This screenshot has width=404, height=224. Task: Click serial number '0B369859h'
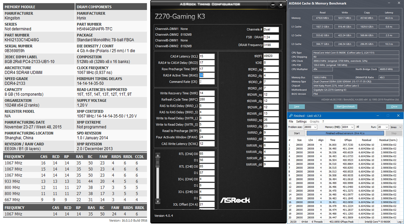click(15, 51)
